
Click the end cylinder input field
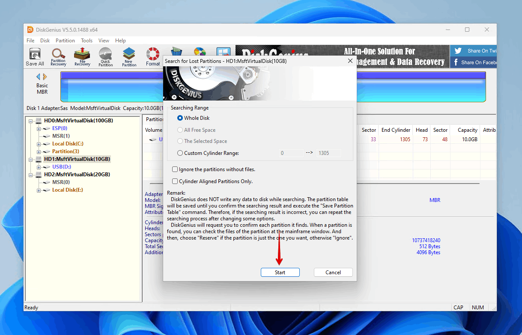[329, 153]
